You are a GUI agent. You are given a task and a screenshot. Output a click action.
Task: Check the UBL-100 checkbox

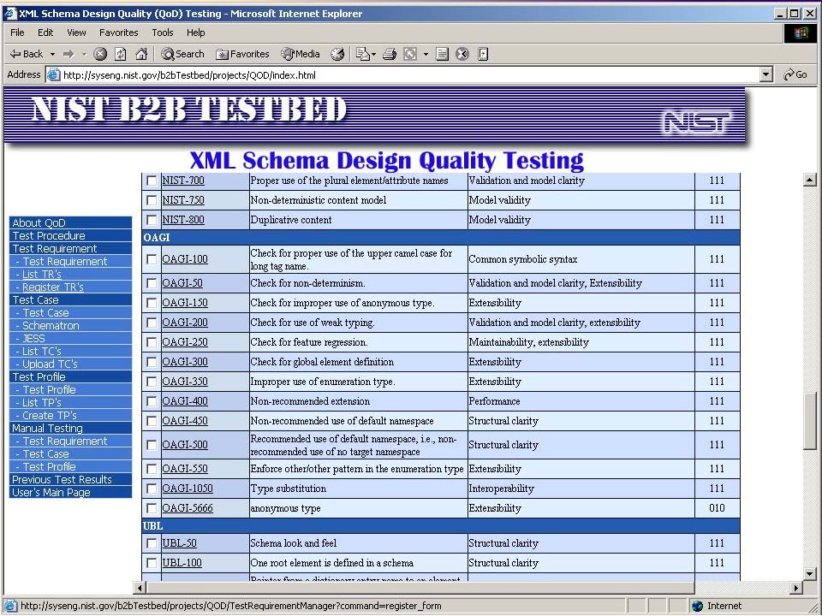pyautogui.click(x=152, y=563)
